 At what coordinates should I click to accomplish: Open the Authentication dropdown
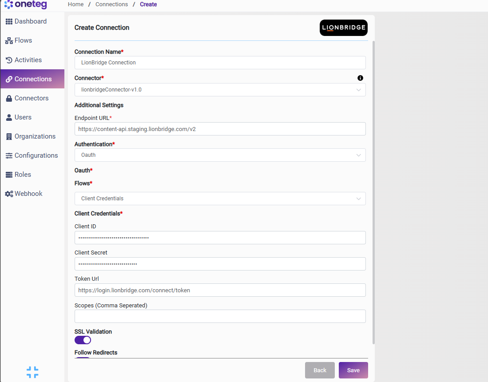tap(220, 155)
